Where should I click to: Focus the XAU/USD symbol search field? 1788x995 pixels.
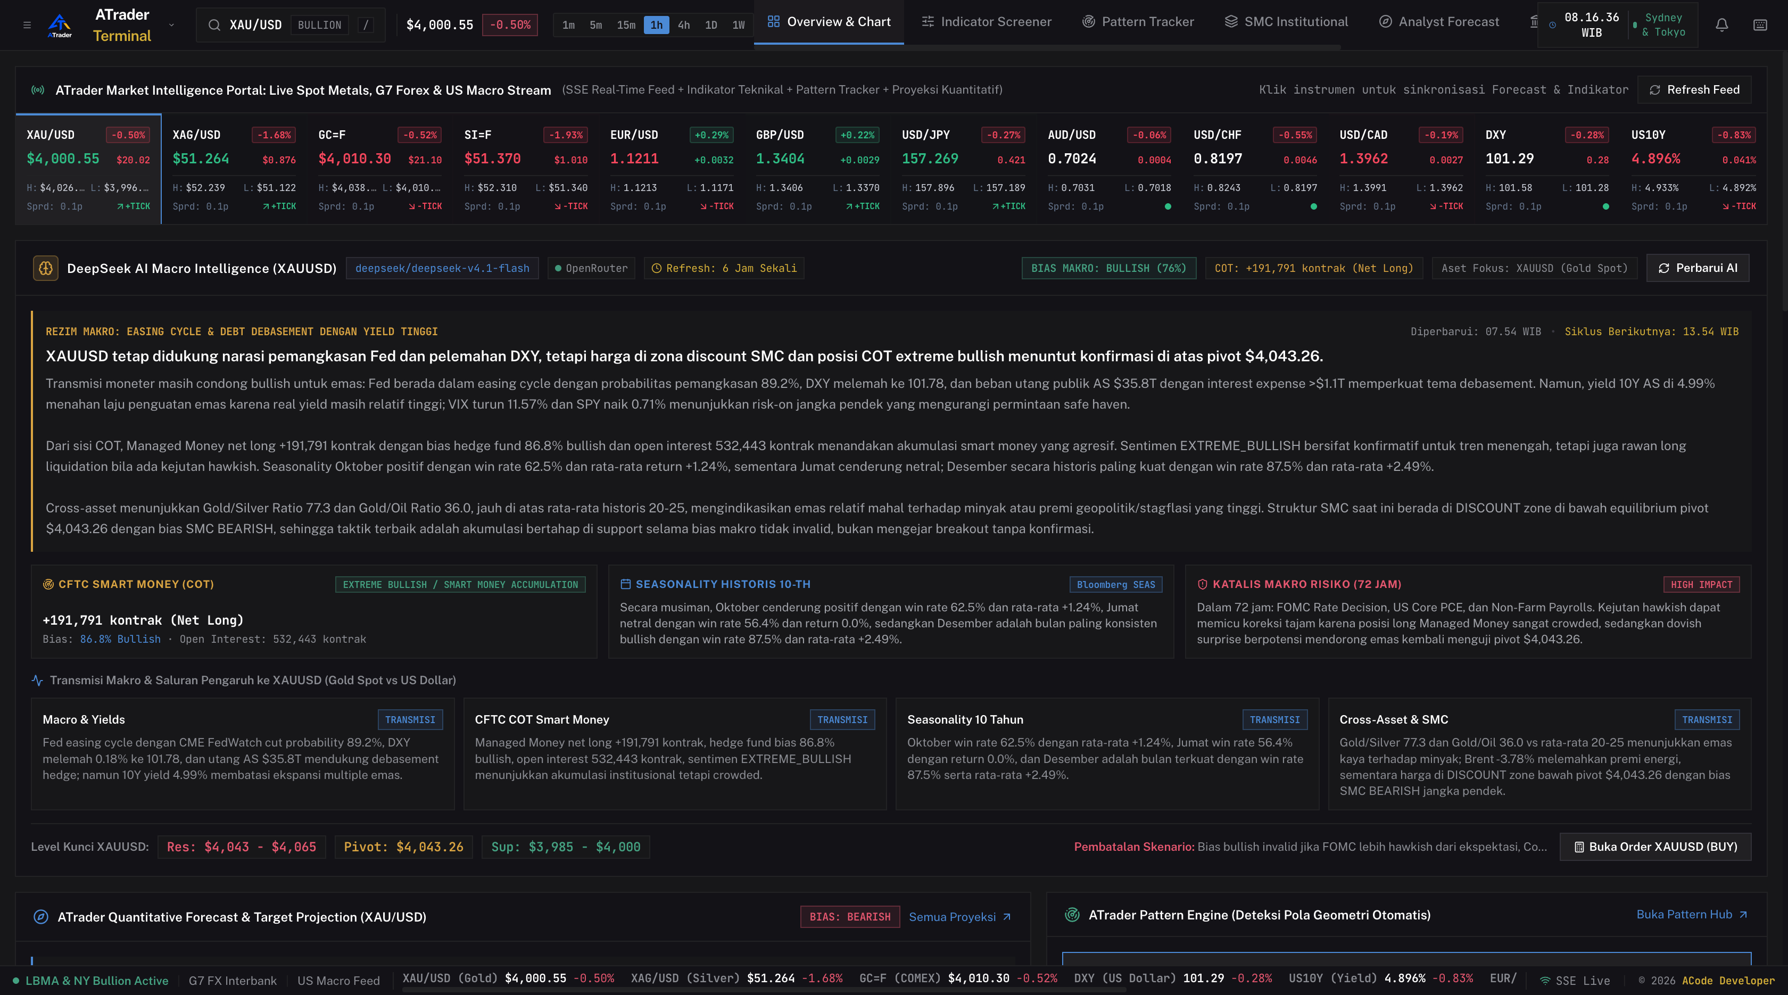(291, 25)
